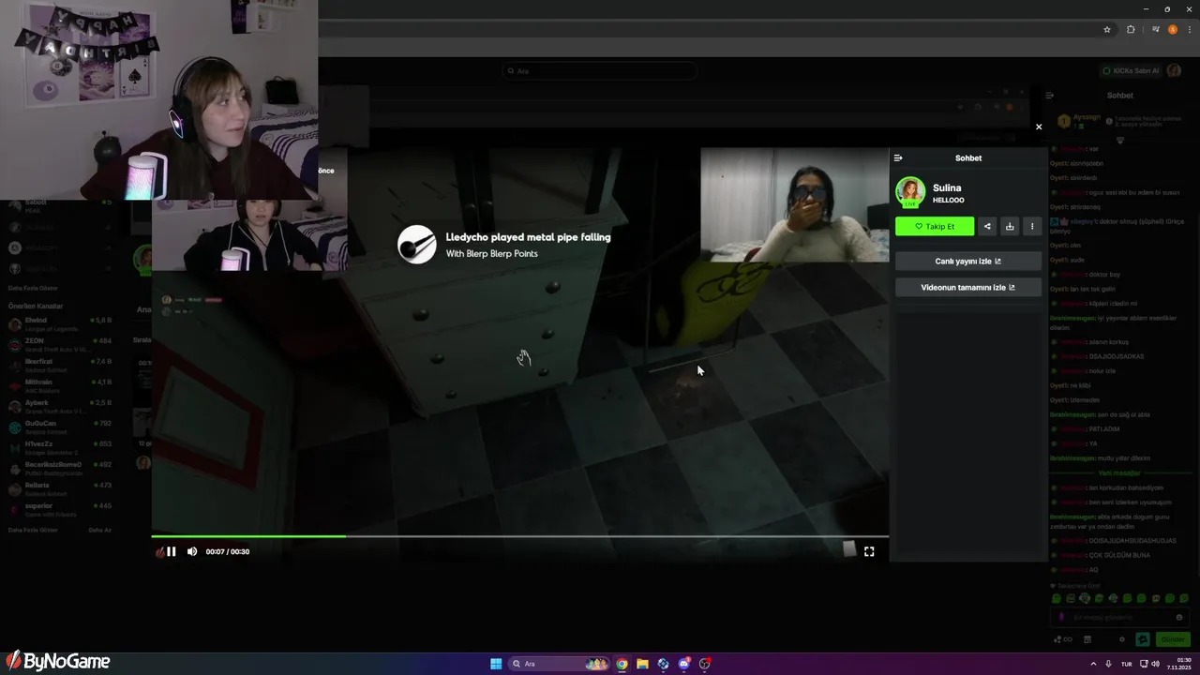Open the system tray microphone icon
This screenshot has width=1200, height=675.
coord(1109,664)
